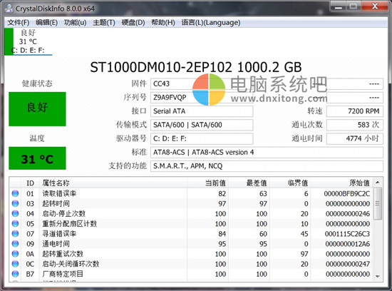Click the rotation speed field 7200 RPM
This screenshot has height=291, width=392.
point(354,111)
